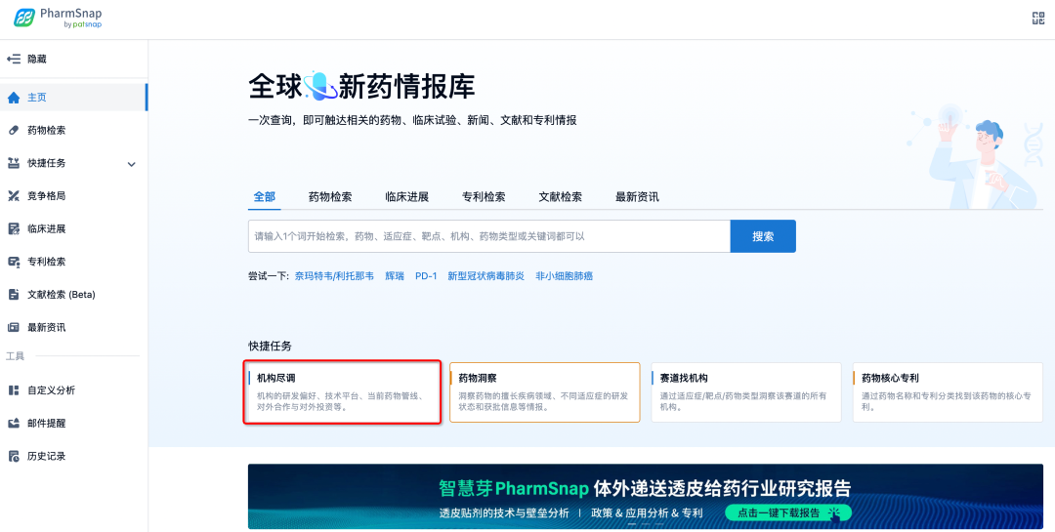Switch to the 文献检索 search tab
The width and height of the screenshot is (1055, 532).
pyautogui.click(x=560, y=197)
